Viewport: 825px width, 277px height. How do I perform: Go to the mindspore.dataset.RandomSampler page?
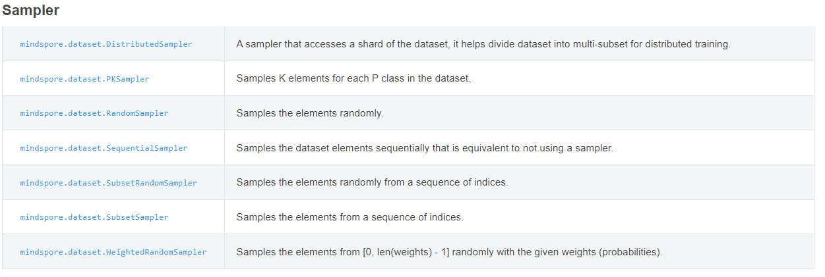94,113
